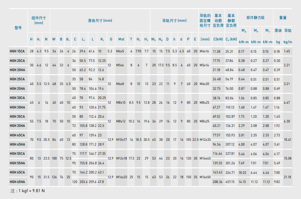Select the HGH 20HA model row label
Screen dimensions: 301x199
coord(17,70)
